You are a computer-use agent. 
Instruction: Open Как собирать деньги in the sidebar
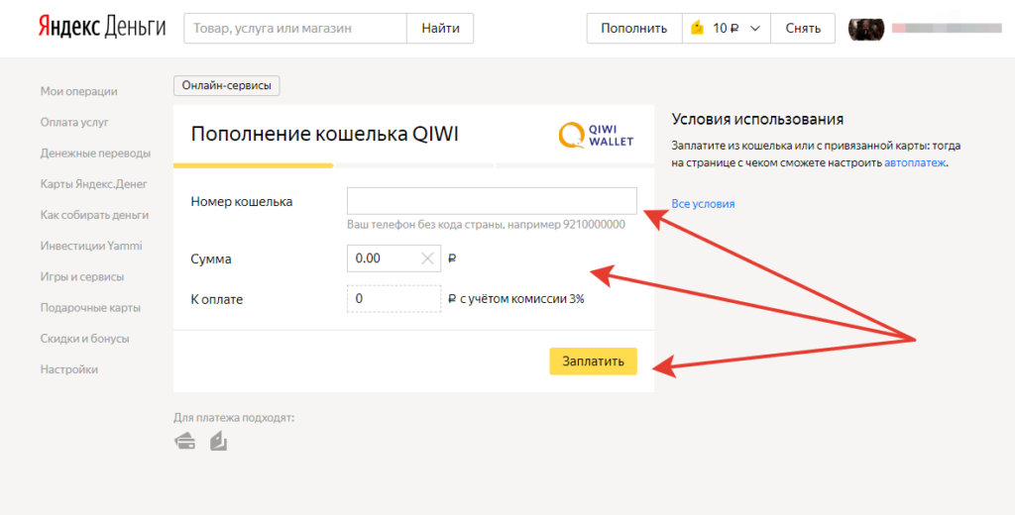[94, 215]
